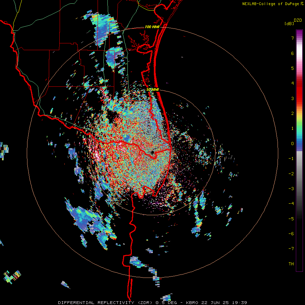Click the -3 value on the dB scale
The width and height of the screenshot is (305, 305).
(291, 189)
